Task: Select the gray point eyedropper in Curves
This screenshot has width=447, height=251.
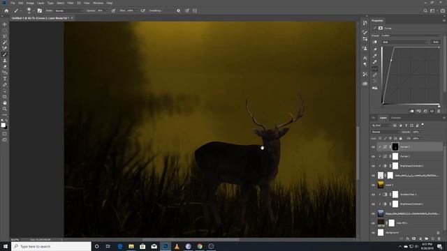Action: [375, 56]
